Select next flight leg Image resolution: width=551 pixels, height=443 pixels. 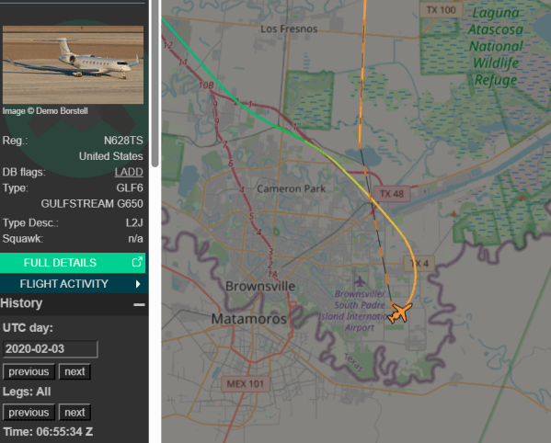75,412
